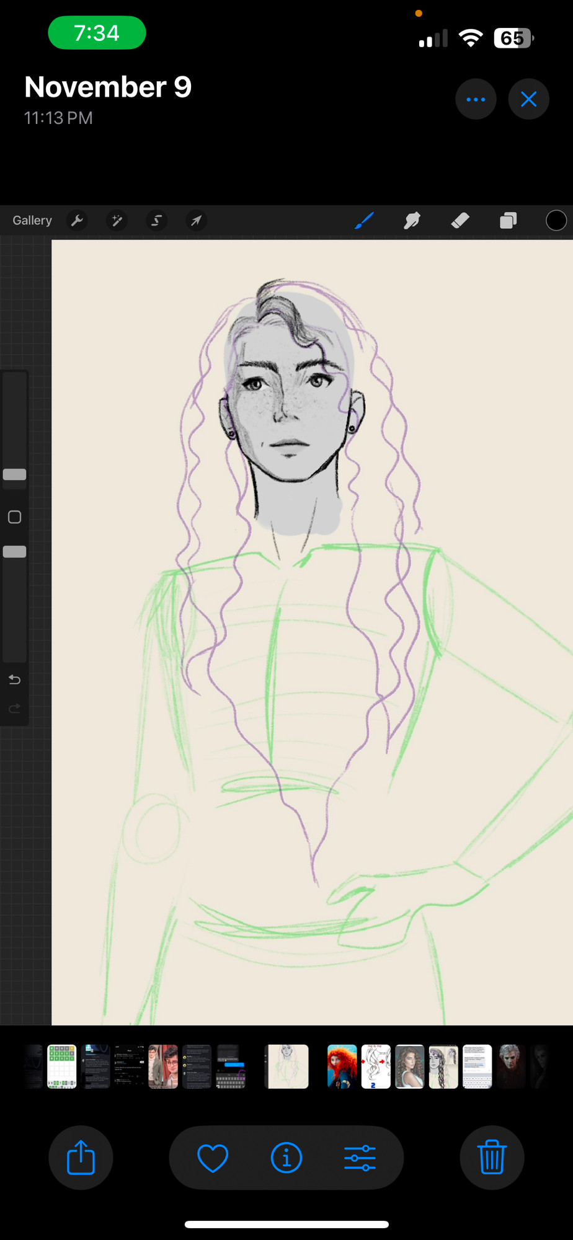573x1240 pixels.
Task: Delete the photo with the trash icon
Action: point(492,1158)
